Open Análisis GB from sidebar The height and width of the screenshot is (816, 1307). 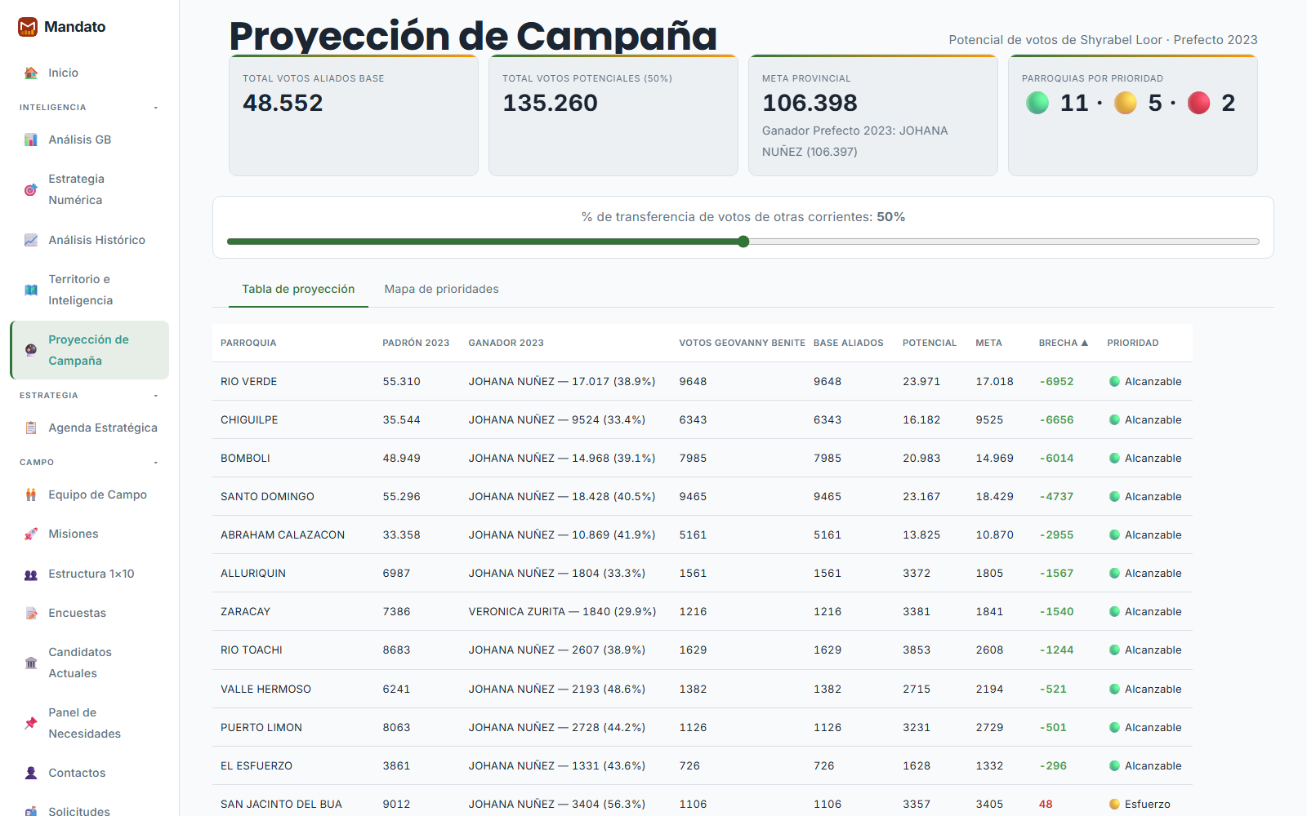(x=90, y=140)
